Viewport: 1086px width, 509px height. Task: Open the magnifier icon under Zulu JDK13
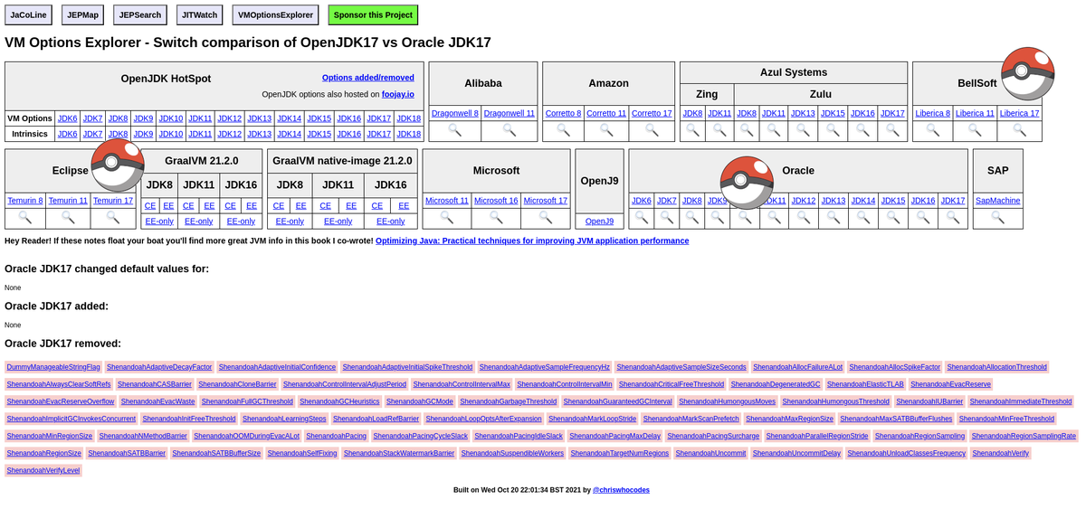[804, 131]
